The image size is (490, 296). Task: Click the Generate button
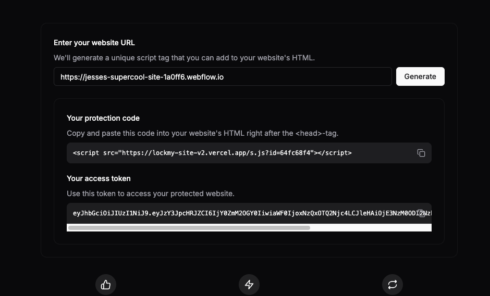pyautogui.click(x=420, y=76)
